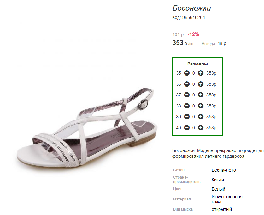The width and height of the screenshot is (264, 215).
Task: Click the Босоножки product title
Action: 191,8
